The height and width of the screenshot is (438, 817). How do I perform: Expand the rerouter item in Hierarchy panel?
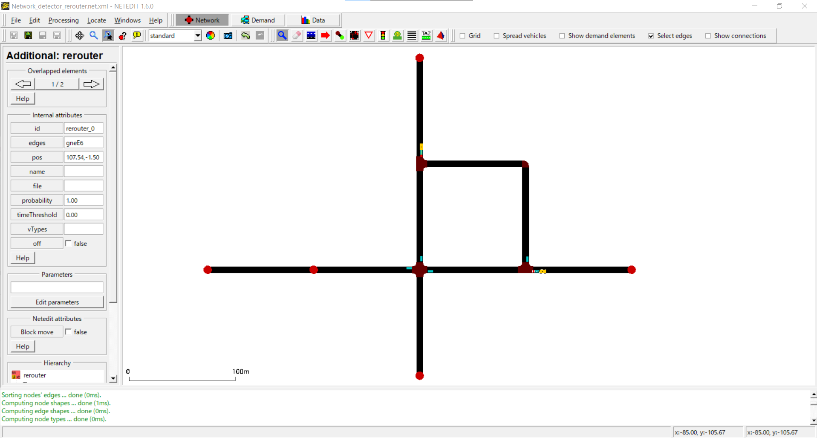tap(34, 375)
